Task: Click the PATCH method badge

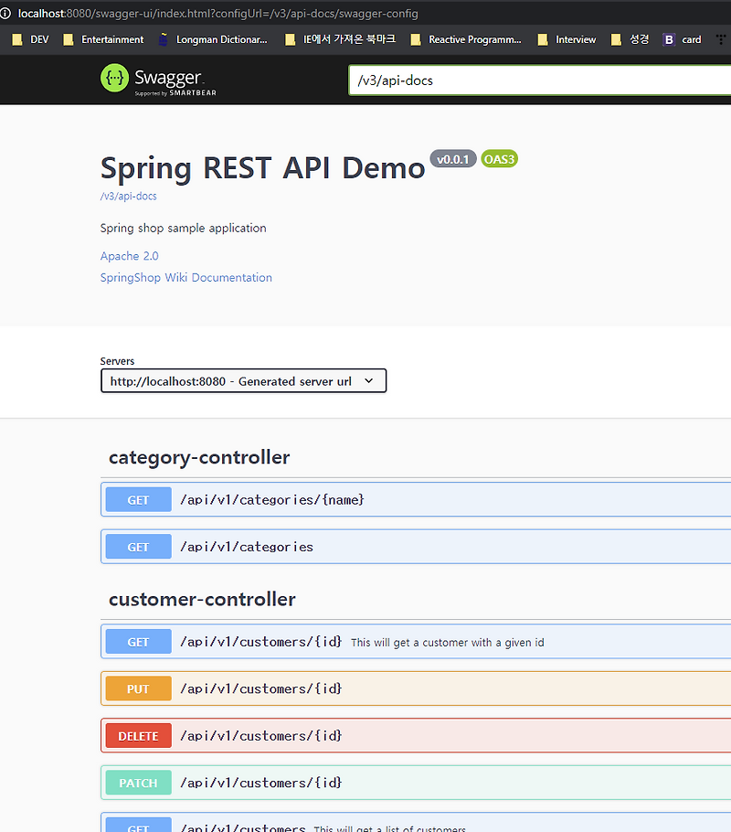Action: point(137,783)
